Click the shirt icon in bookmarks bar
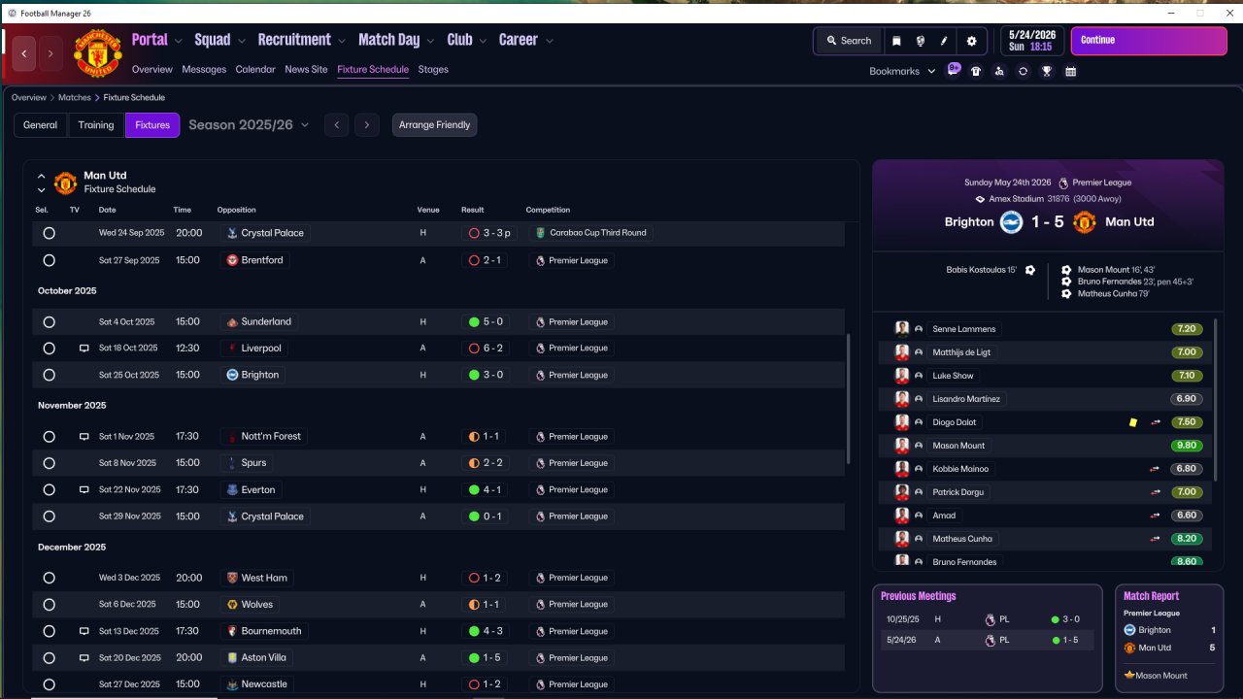Viewport: 1243px width, 699px height. click(x=976, y=71)
